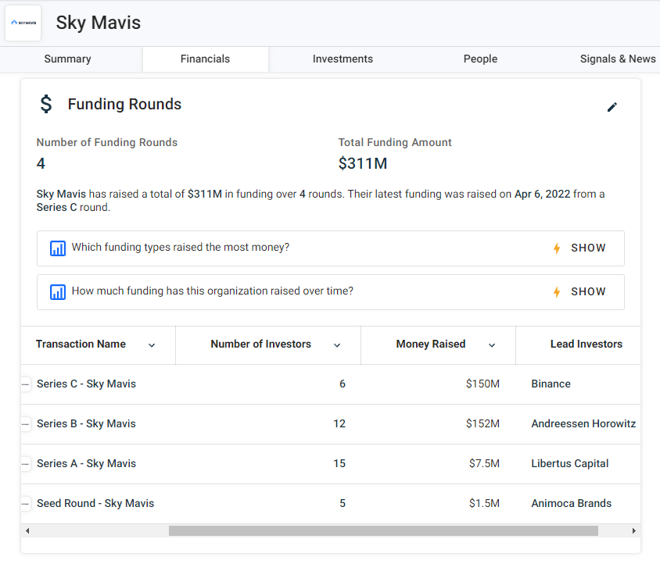Click the pencil edit icon for Funding Rounds
660x564 pixels.
pyautogui.click(x=612, y=107)
